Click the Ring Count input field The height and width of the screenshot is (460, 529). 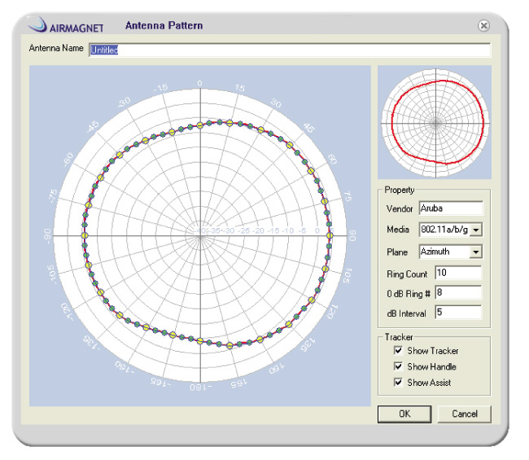pyautogui.click(x=458, y=273)
